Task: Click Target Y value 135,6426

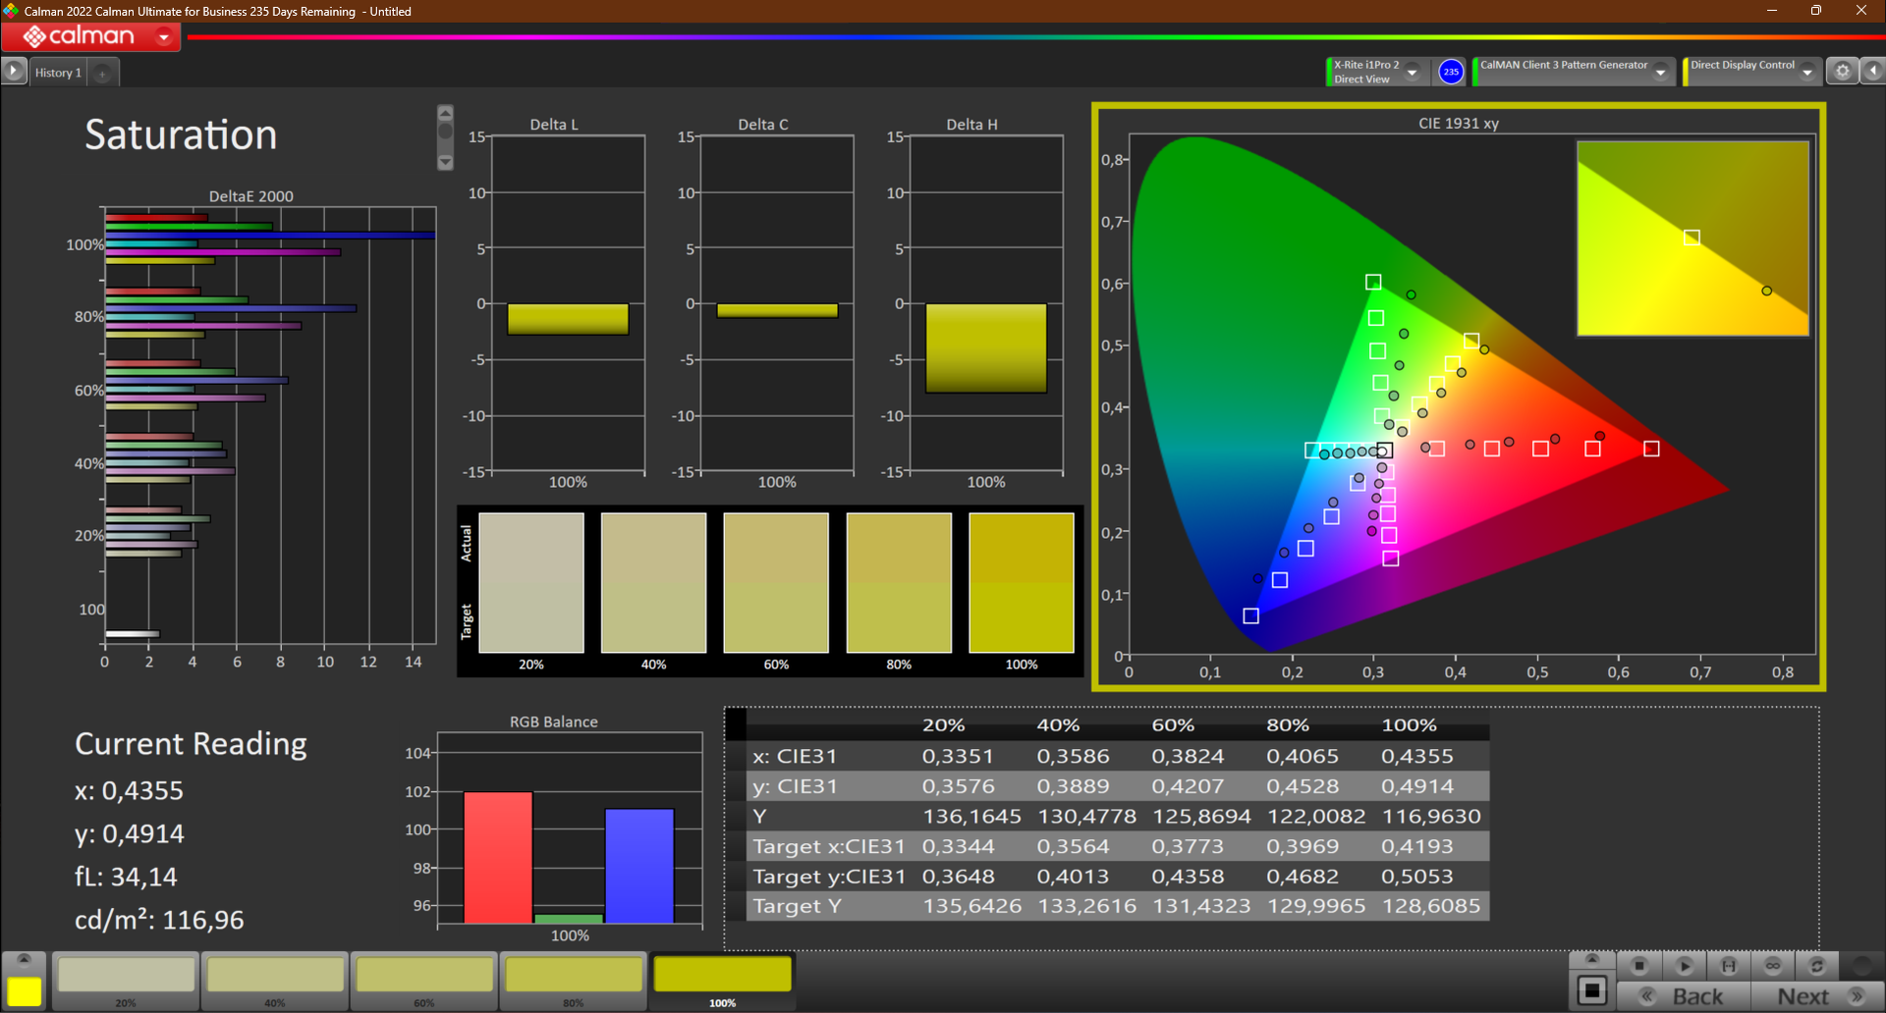Action: tap(971, 906)
